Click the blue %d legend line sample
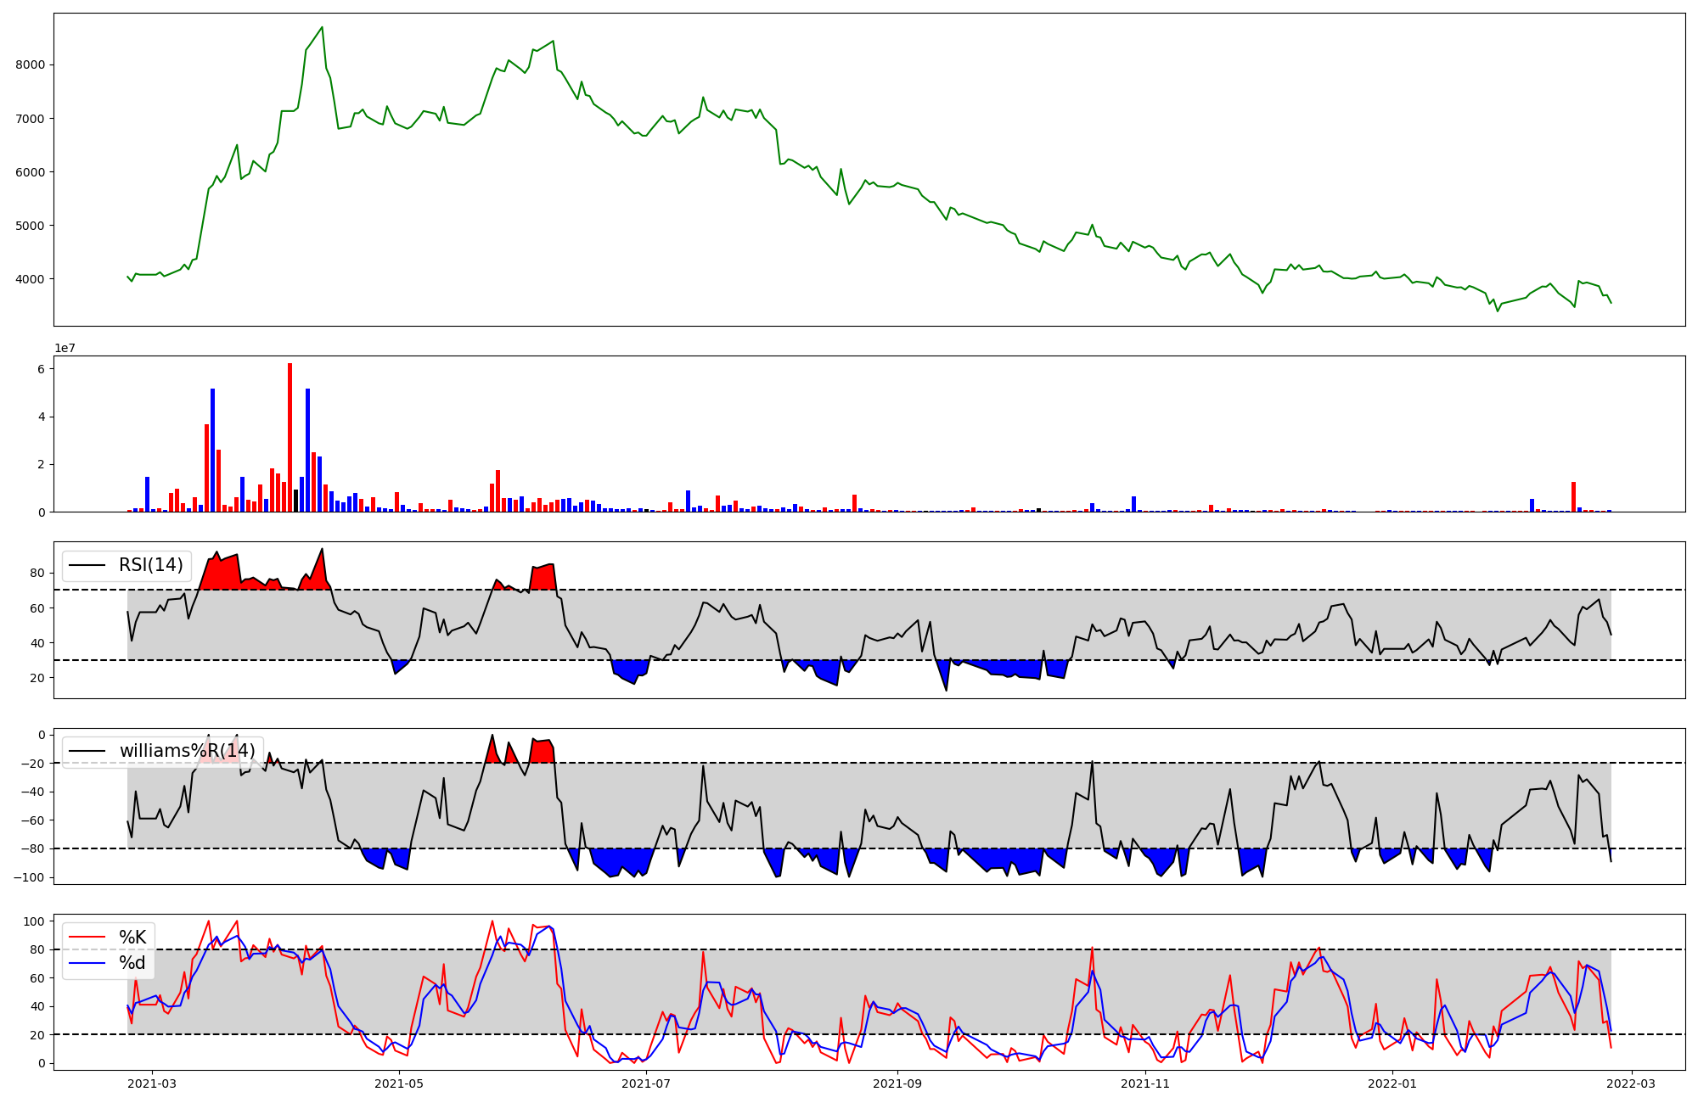 (87, 963)
